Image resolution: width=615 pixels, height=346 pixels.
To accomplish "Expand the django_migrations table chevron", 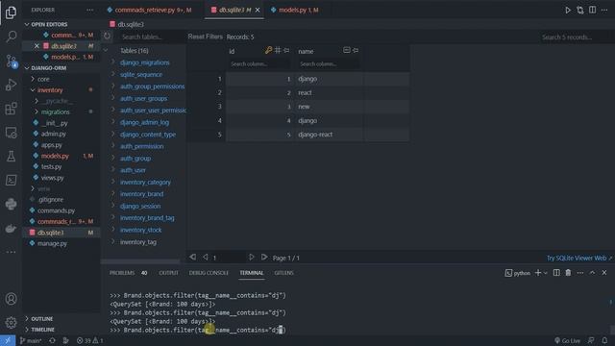I will click(113, 62).
